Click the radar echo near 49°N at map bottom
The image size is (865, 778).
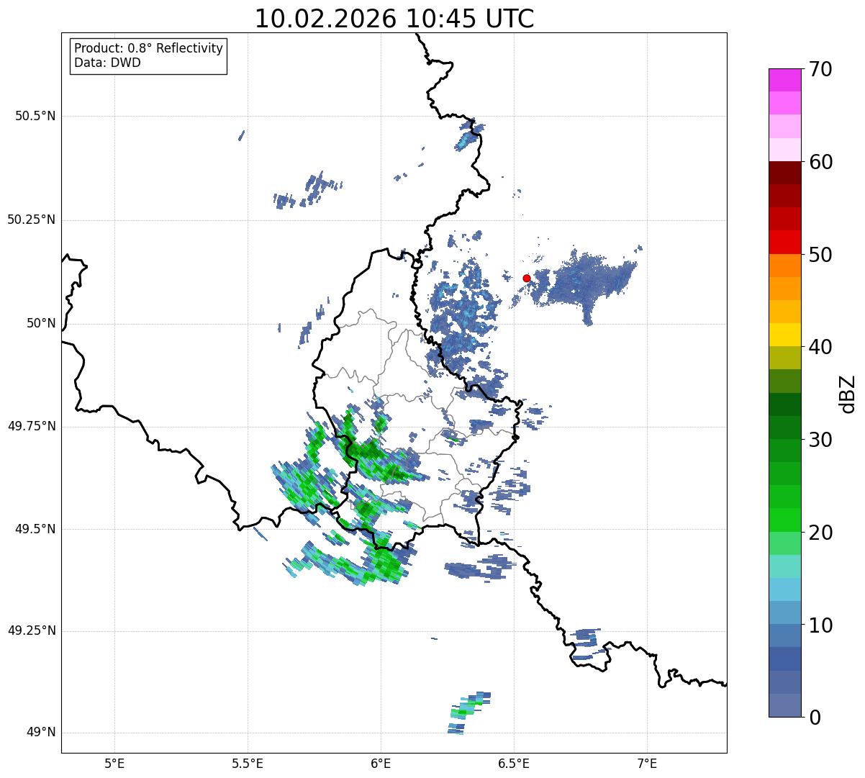pyautogui.click(x=468, y=713)
